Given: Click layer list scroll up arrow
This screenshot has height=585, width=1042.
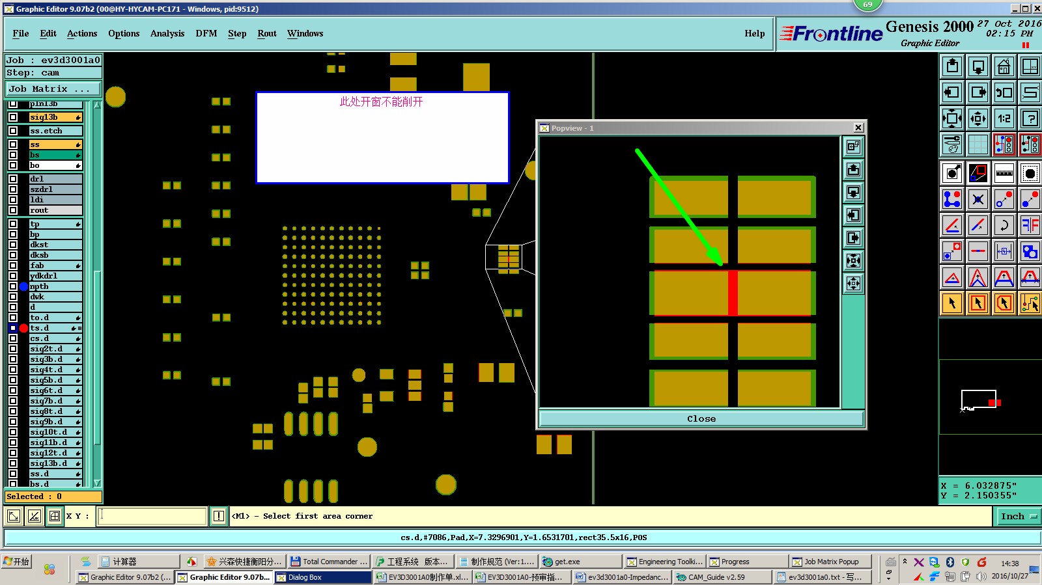Looking at the screenshot, I should [97, 105].
